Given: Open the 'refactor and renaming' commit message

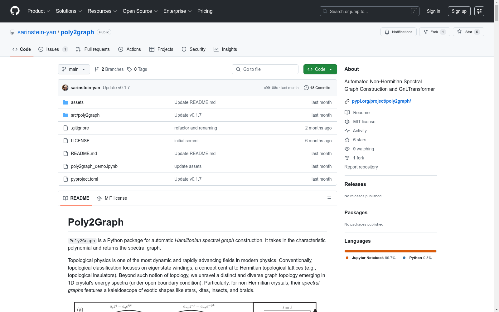Looking at the screenshot, I should [x=196, y=128].
